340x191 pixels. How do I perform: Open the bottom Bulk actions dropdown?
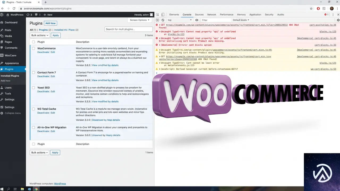[x=40, y=153]
